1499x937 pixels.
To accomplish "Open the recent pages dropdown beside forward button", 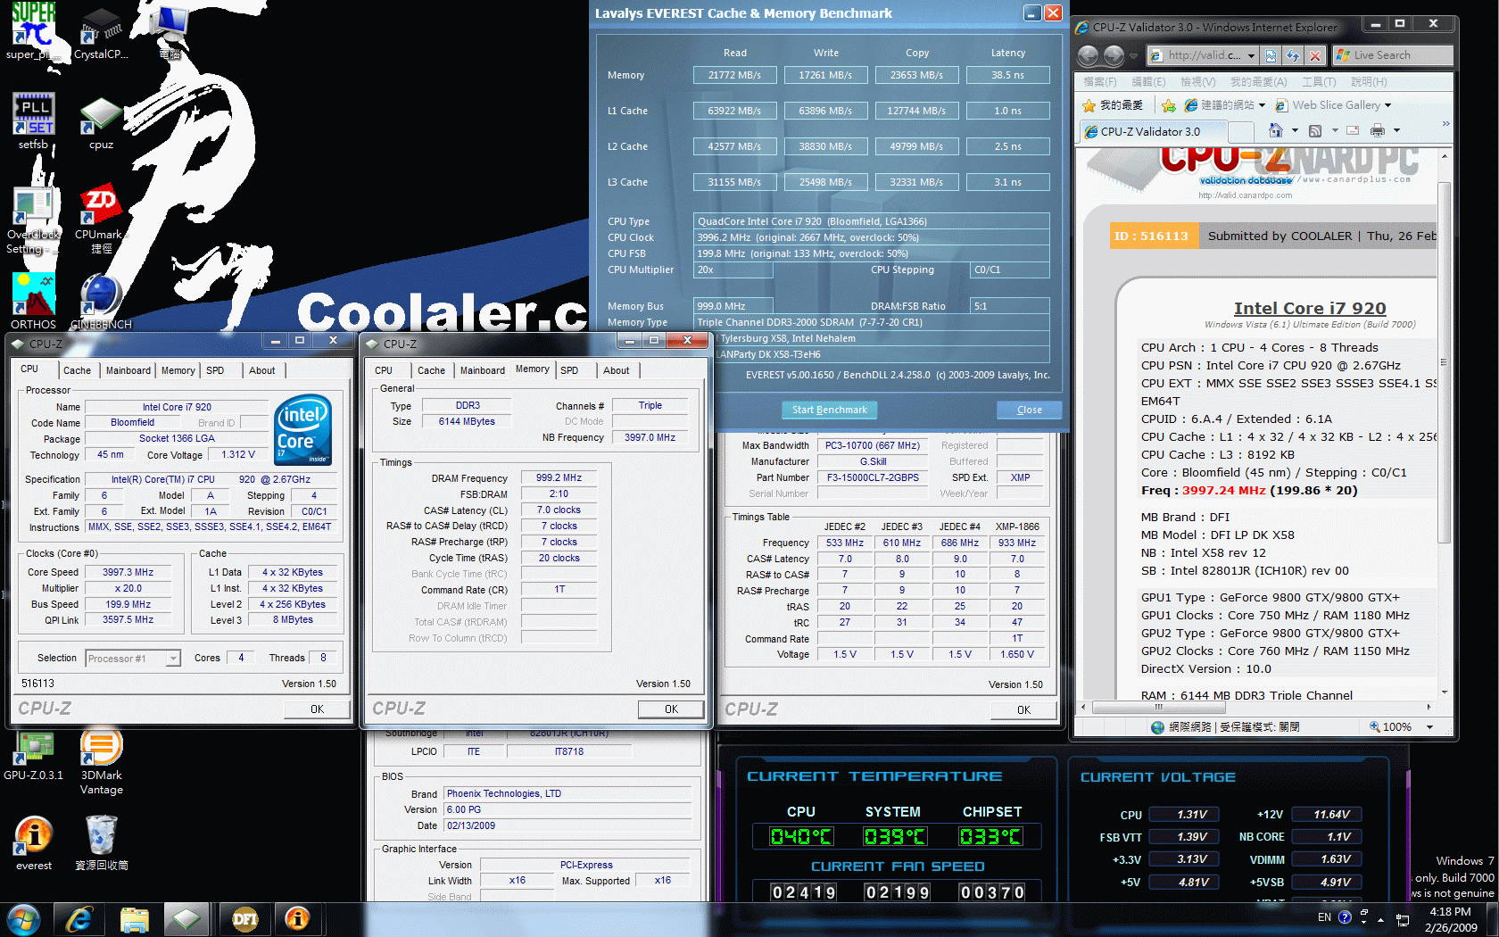I will [x=1133, y=56].
